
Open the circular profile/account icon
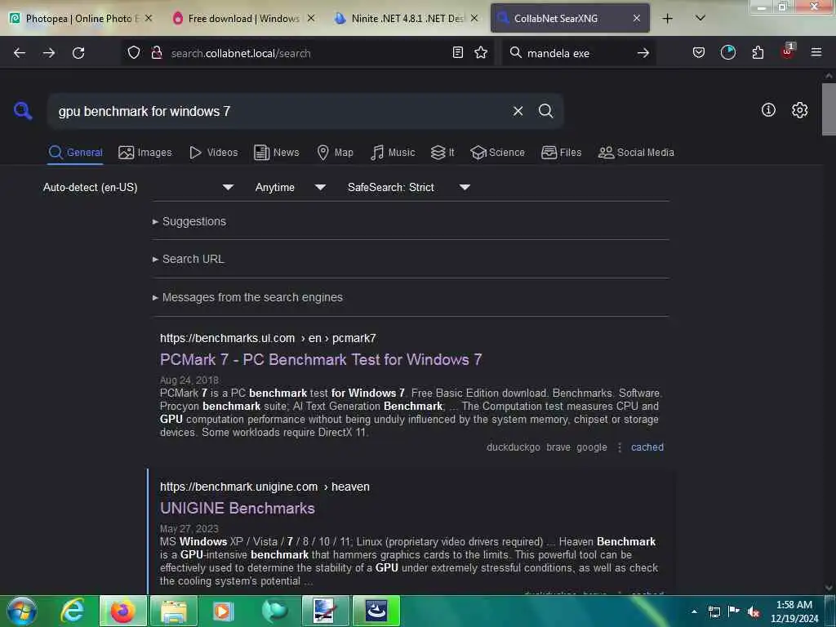click(727, 52)
